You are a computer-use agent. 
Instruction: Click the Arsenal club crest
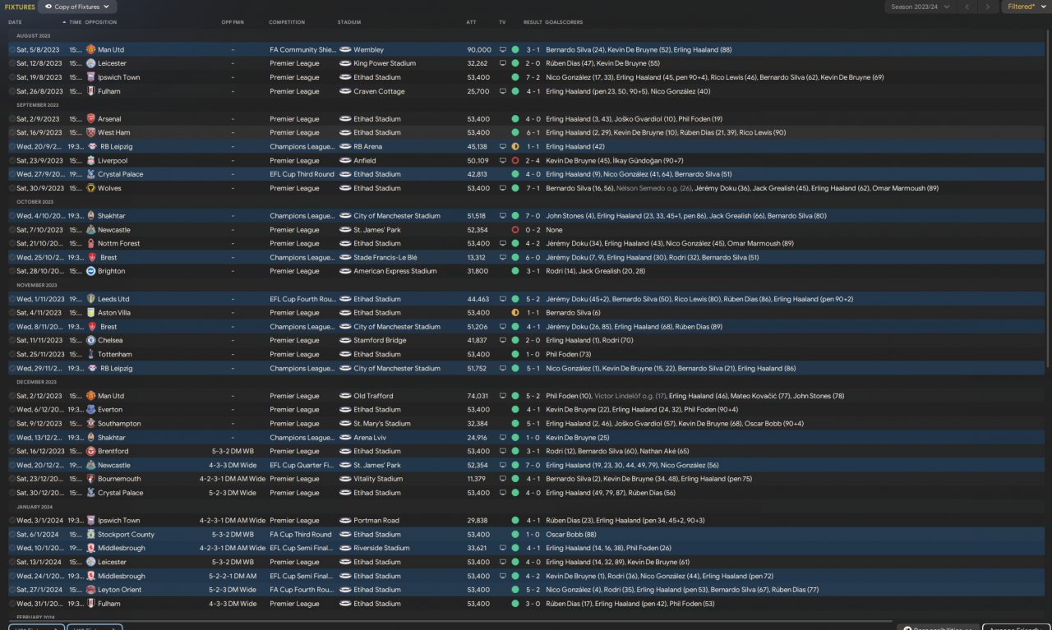(90, 119)
